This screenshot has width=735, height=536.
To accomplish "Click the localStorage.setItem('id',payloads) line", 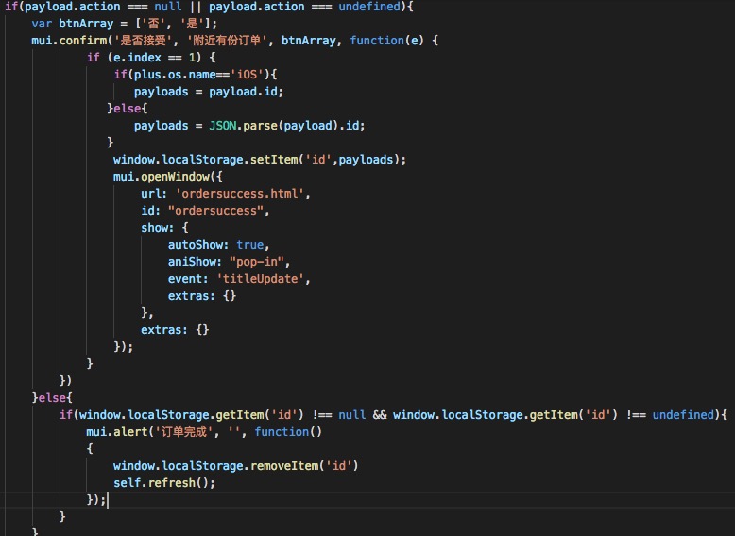I will pos(260,160).
